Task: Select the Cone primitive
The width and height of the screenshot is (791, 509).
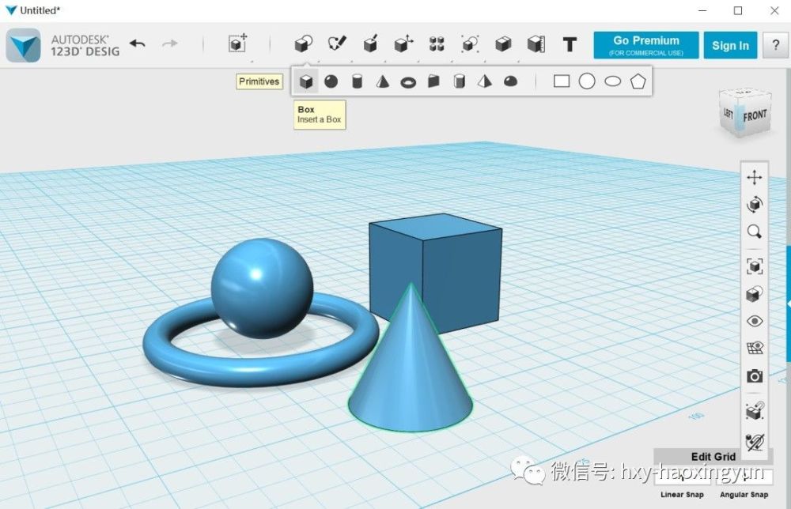Action: pos(382,81)
